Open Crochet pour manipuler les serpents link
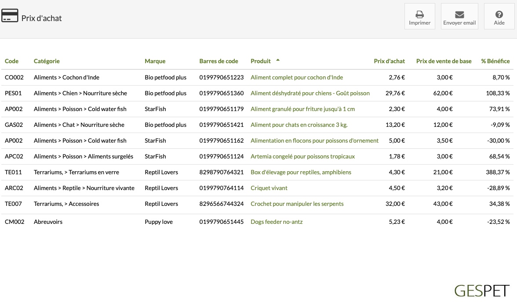Screen dimensions: 517x302 [x=297, y=204]
